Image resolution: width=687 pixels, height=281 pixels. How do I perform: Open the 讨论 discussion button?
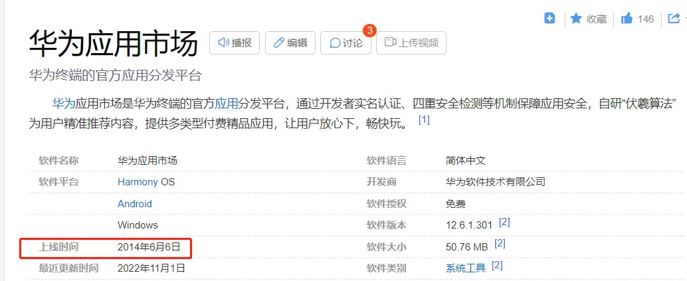click(345, 43)
